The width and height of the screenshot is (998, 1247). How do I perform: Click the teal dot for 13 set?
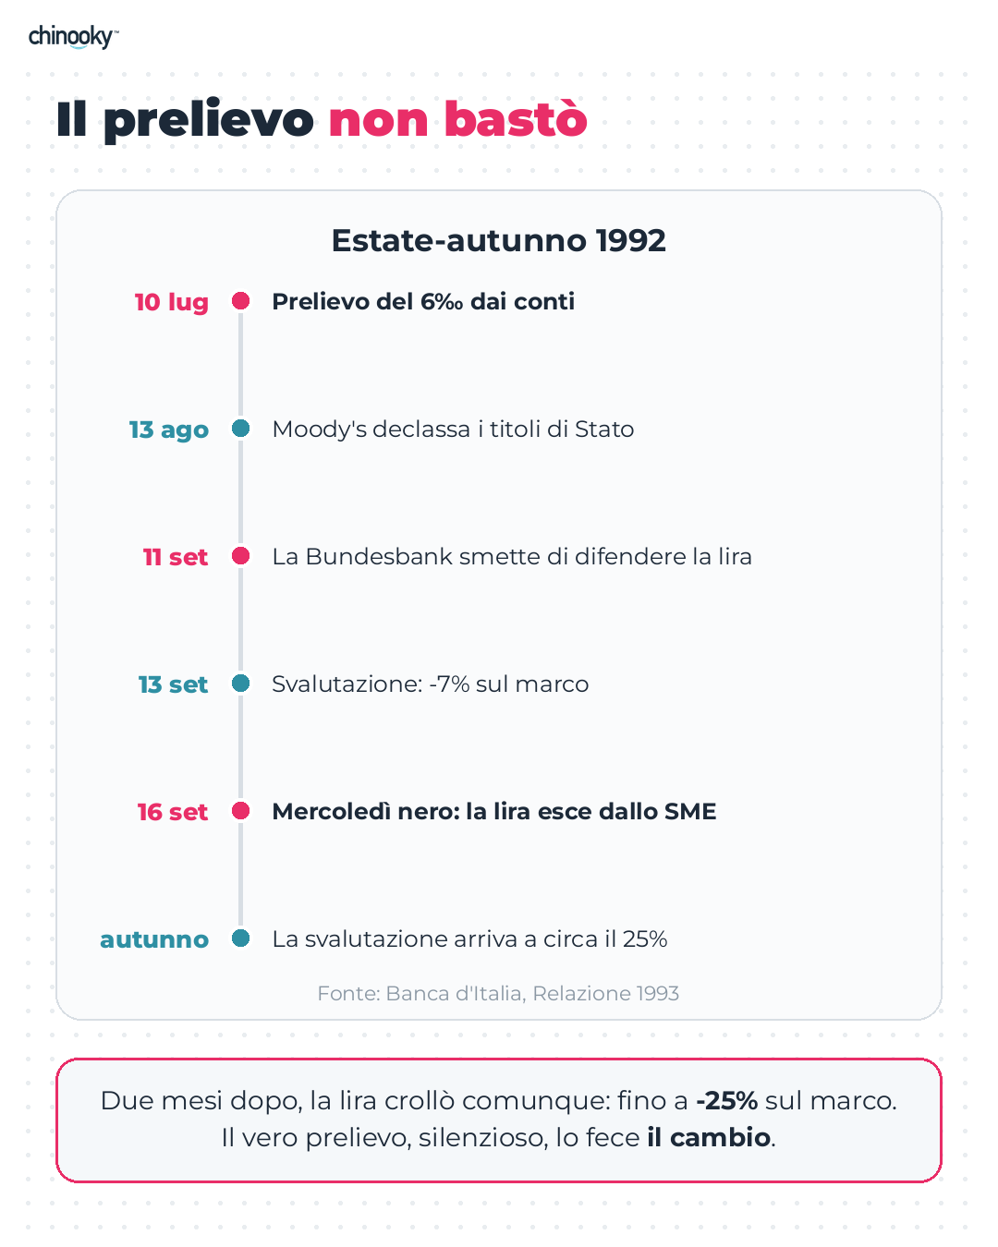[241, 684]
